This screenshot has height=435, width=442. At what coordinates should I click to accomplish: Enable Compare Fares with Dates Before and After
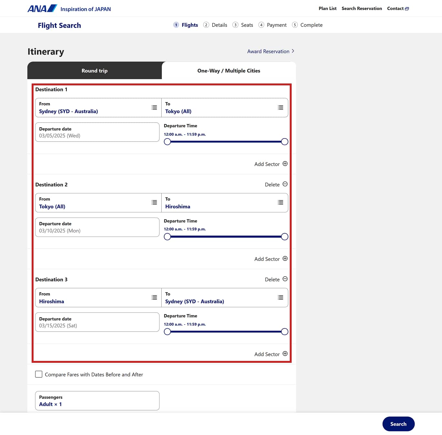(39, 374)
